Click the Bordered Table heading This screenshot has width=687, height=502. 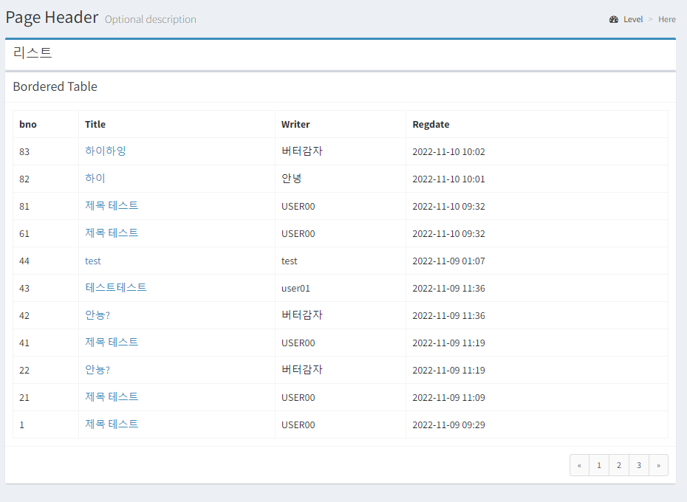tap(55, 86)
